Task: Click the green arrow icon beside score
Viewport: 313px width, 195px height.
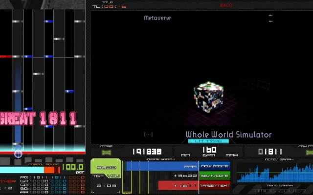Action: [x=106, y=152]
